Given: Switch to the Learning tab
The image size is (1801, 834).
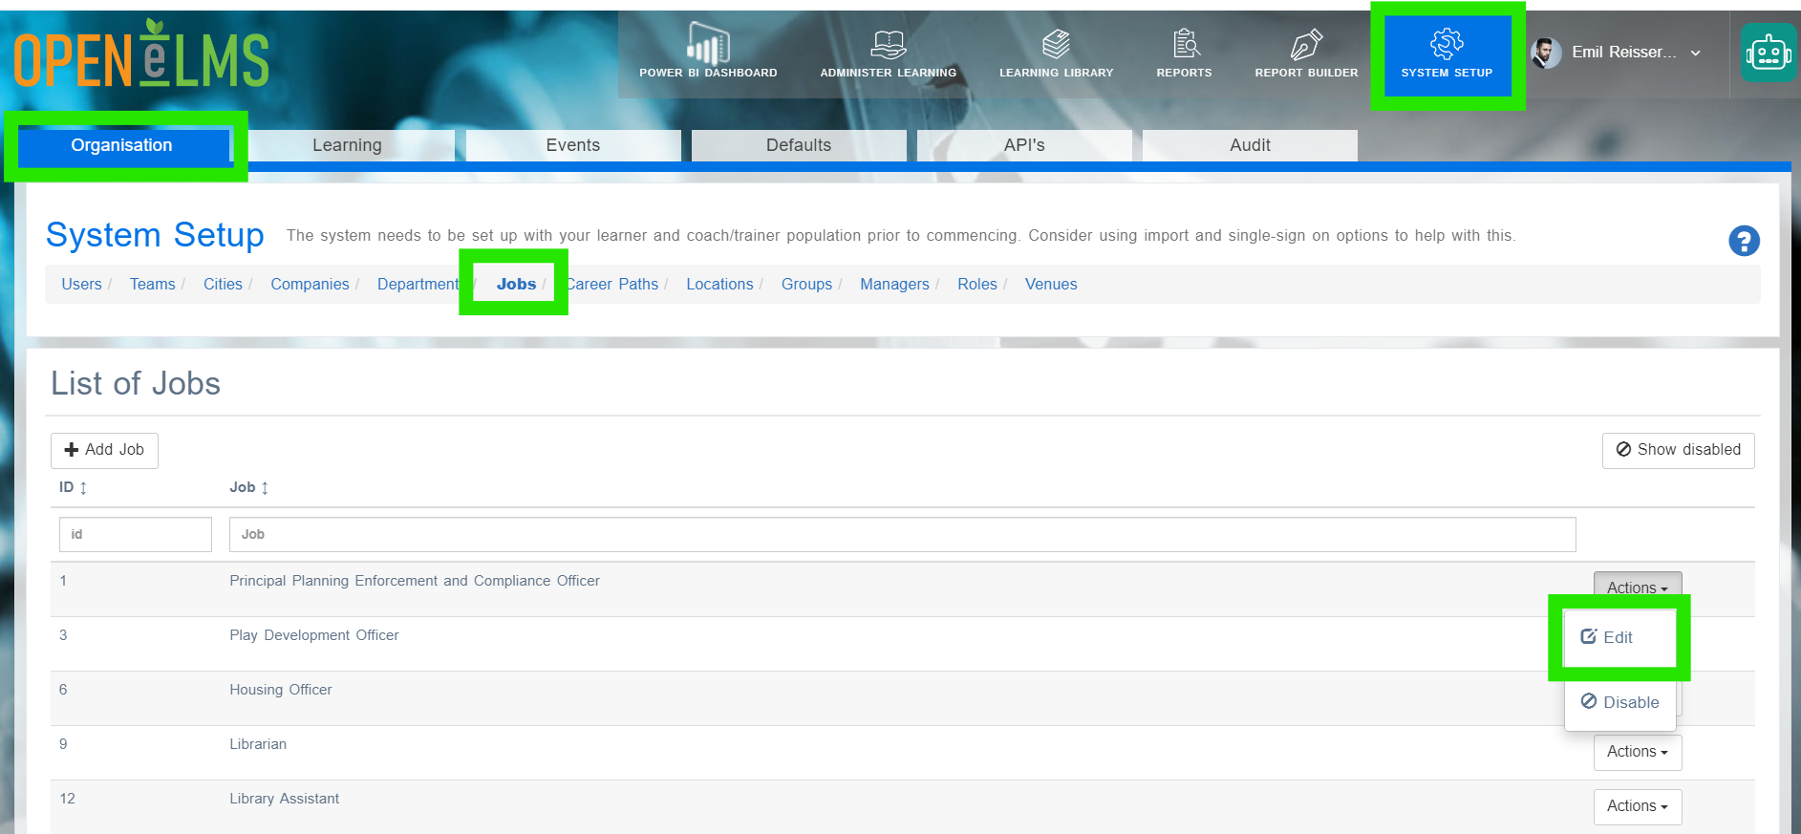Looking at the screenshot, I should coord(348,145).
